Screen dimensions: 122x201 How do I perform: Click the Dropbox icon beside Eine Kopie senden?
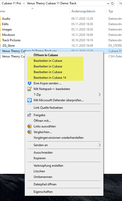pos(29,83)
